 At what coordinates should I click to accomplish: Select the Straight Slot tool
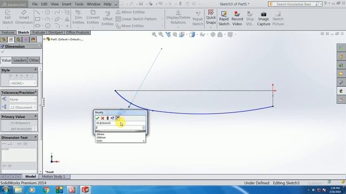click(x=38, y=26)
